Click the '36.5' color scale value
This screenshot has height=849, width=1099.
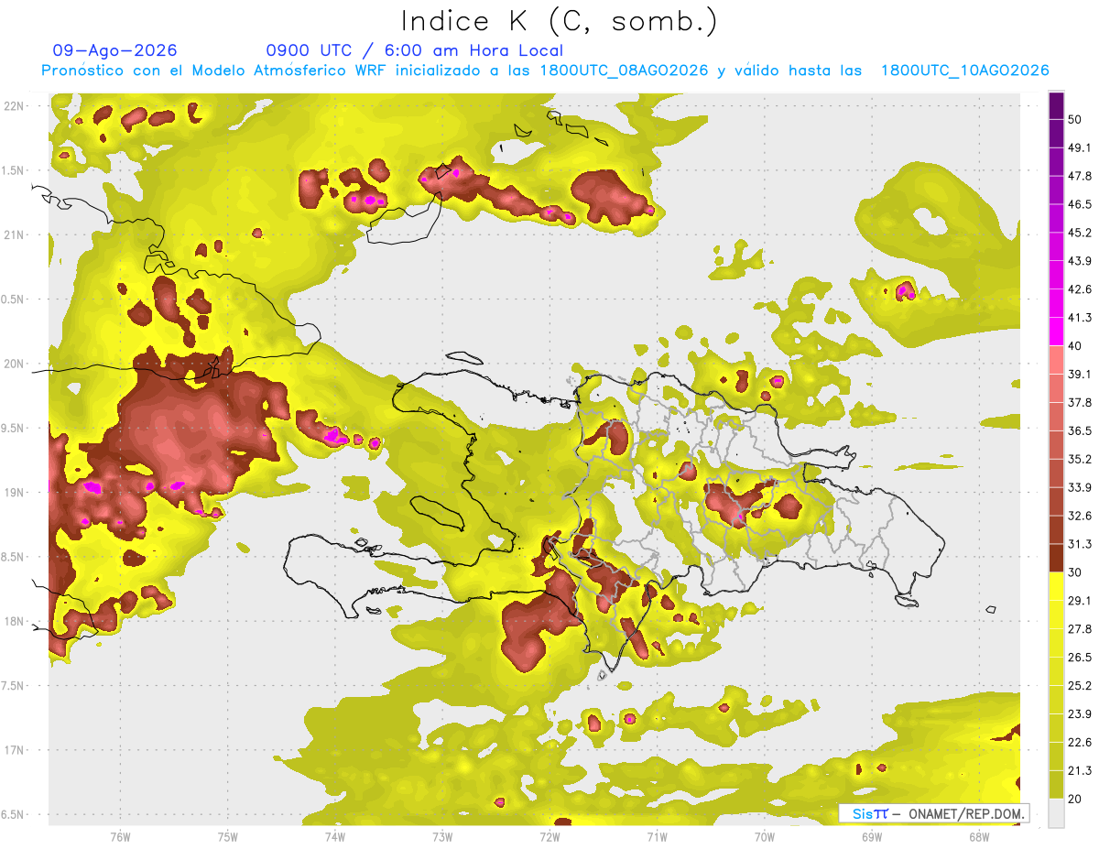coord(1080,430)
